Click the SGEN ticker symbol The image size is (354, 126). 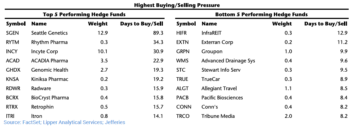tap(12, 33)
